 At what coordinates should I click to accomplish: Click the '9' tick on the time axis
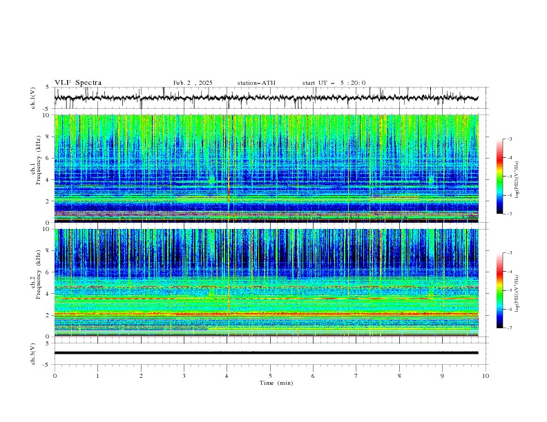[x=442, y=376]
